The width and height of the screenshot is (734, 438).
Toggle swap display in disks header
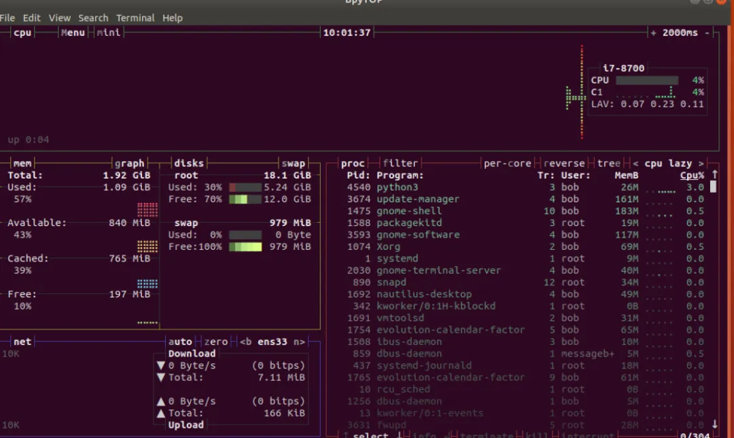(x=293, y=163)
